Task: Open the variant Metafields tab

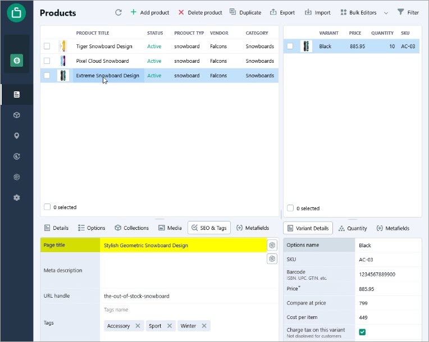Action: point(393,228)
